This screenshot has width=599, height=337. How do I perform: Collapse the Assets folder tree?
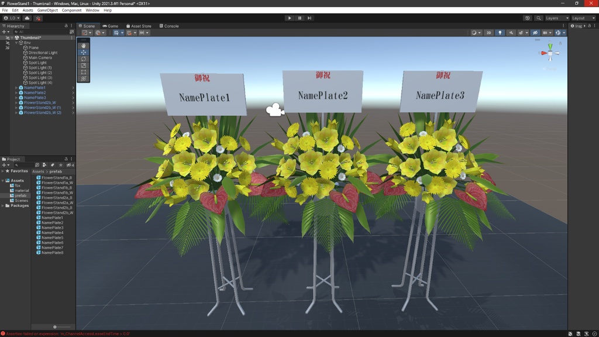3,180
